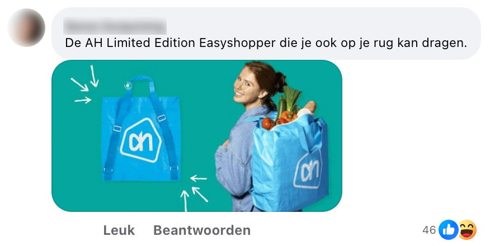
Task: Open the commenter's blurred profile picture
Action: 26,27
